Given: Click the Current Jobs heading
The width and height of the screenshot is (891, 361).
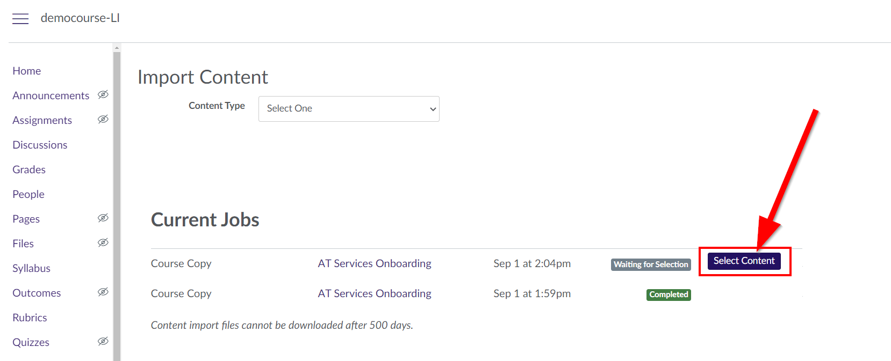Looking at the screenshot, I should (205, 220).
